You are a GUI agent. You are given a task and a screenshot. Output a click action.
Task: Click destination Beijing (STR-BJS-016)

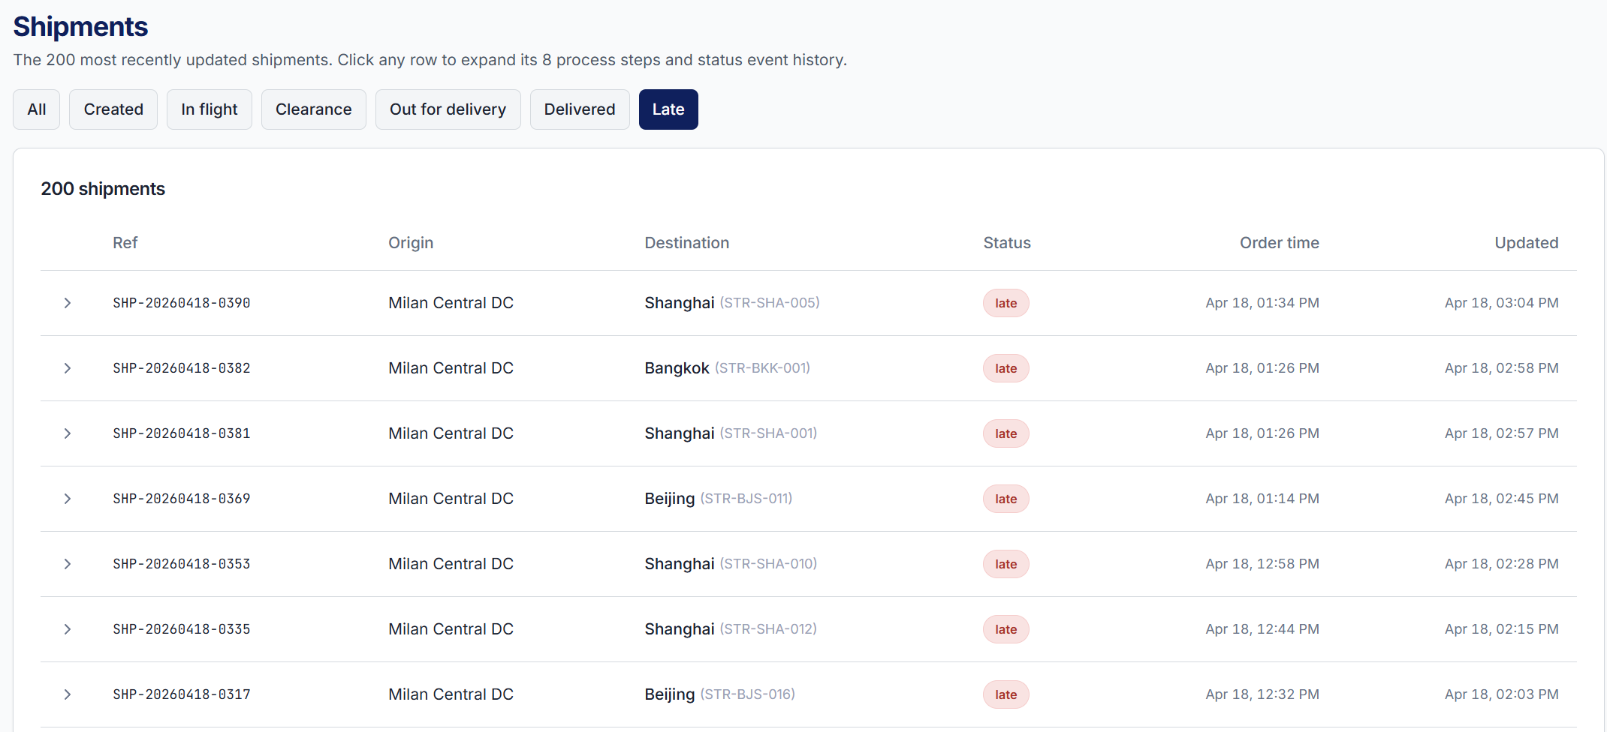(x=720, y=694)
